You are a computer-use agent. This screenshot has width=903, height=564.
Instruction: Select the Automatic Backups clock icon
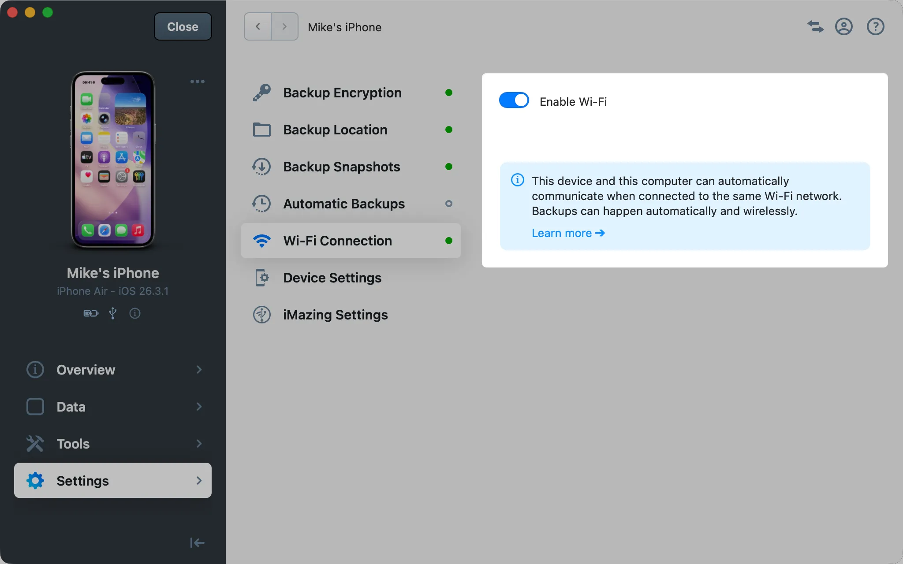click(x=262, y=204)
